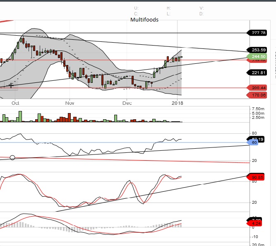Click the C: close price field

[x=136, y=14]
